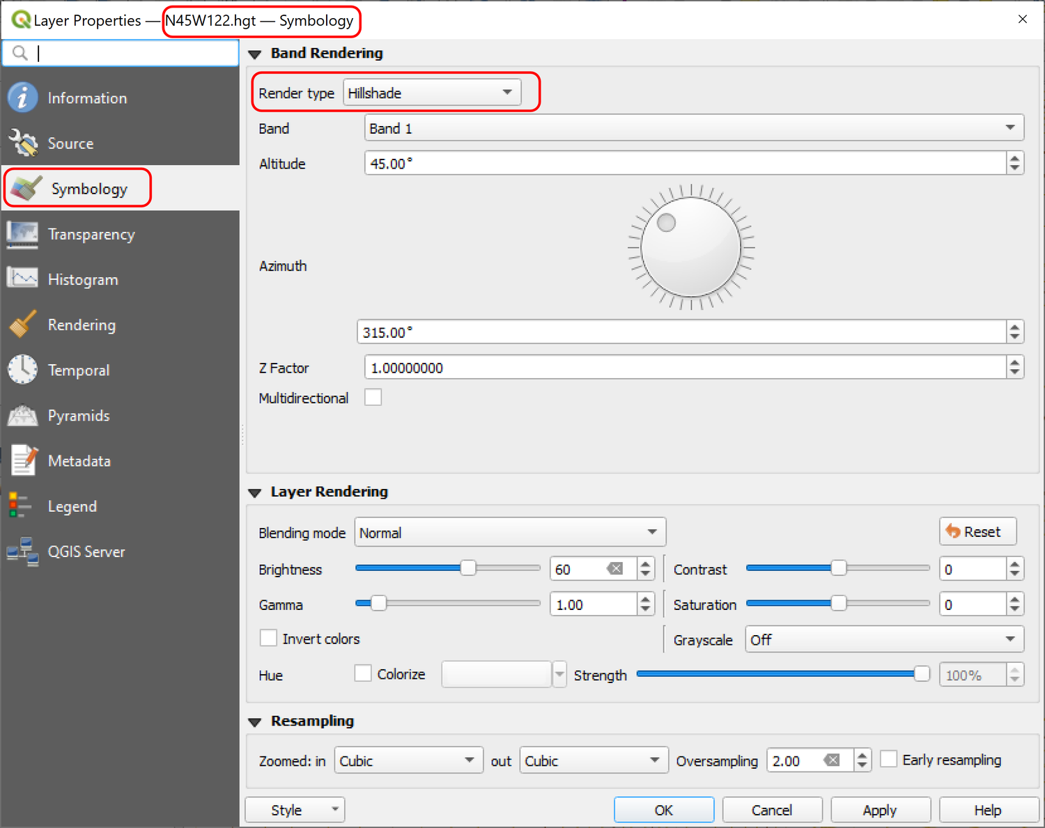1045x828 pixels.
Task: Open the Transparency panel icon
Action: (22, 234)
